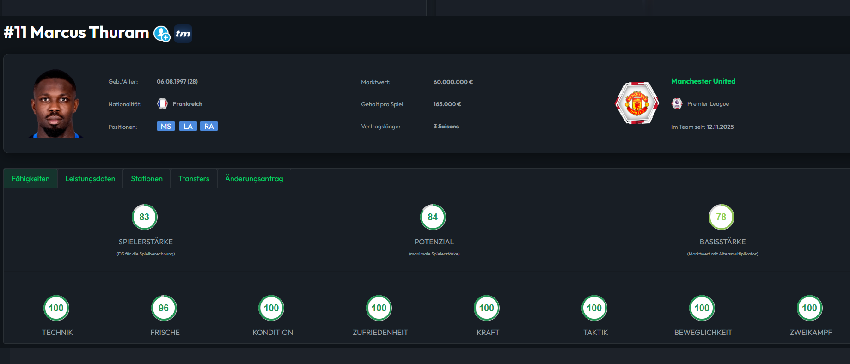Image resolution: width=850 pixels, height=364 pixels.
Task: Click the Potenzial 84 rating circle
Action: click(x=433, y=217)
